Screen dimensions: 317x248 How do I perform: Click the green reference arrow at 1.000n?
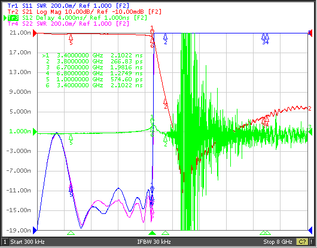35,131
